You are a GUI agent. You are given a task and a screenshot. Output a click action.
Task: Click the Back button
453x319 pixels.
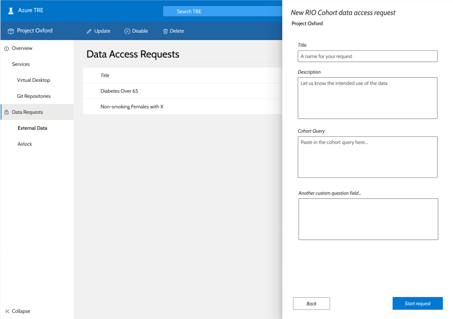(x=311, y=303)
